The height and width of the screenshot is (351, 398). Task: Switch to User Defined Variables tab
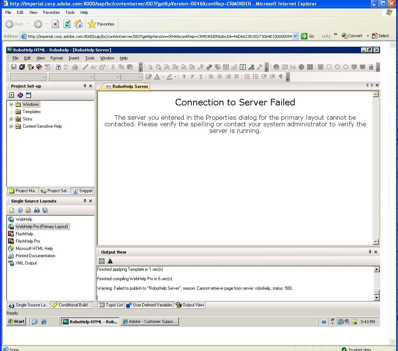(149, 305)
